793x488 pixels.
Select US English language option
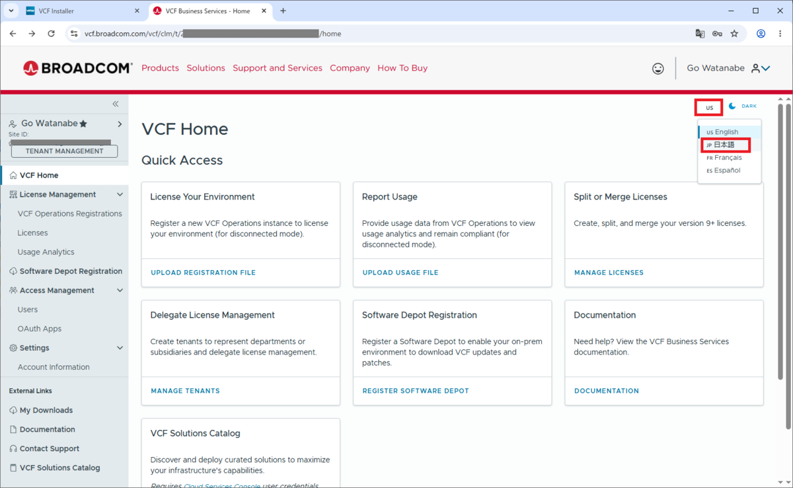[x=730, y=132]
